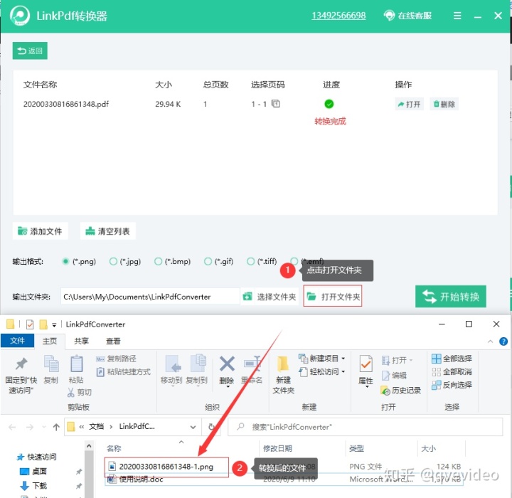Image resolution: width=512 pixels, height=498 pixels.
Task: Click 打开文件夹 open folder button
Action: (333, 296)
